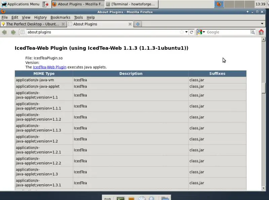Click the Suffixes column header

217,74
